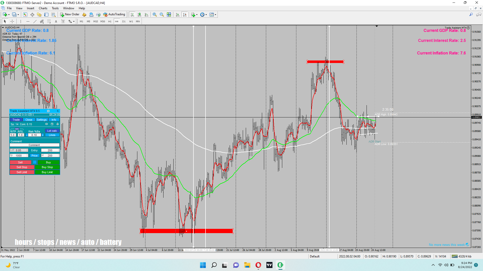Expand the arrows objects dropdown in drawing toolbar

click(74, 22)
